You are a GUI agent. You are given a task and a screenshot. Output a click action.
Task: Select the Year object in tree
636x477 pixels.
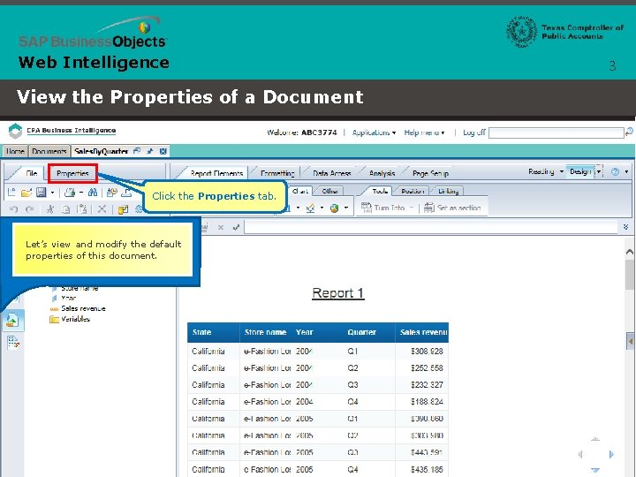tap(69, 299)
